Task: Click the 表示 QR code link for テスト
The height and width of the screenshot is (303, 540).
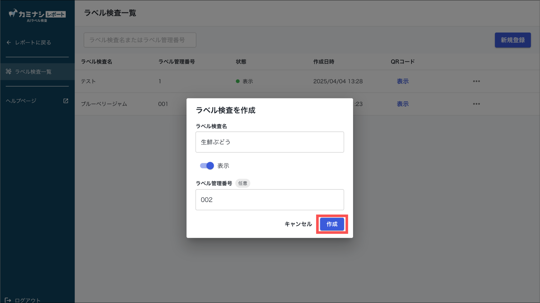Action: tap(403, 81)
